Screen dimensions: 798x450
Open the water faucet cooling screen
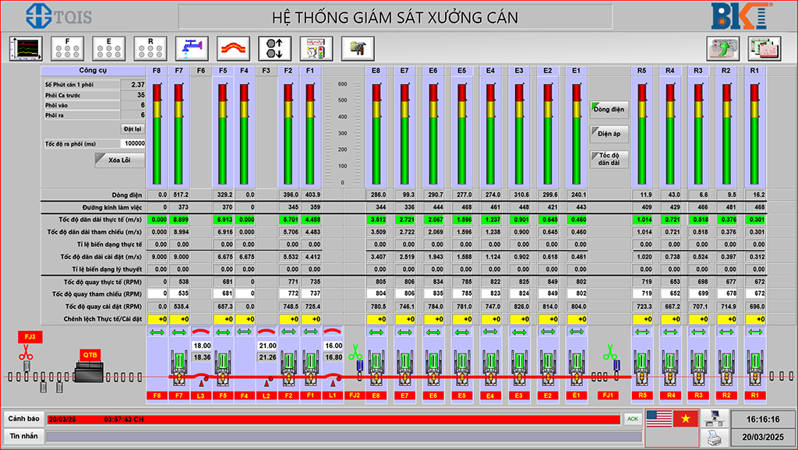pyautogui.click(x=192, y=48)
